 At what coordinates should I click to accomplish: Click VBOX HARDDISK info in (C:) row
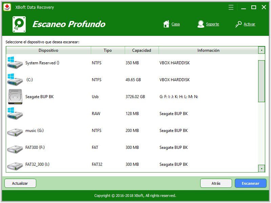(175, 80)
